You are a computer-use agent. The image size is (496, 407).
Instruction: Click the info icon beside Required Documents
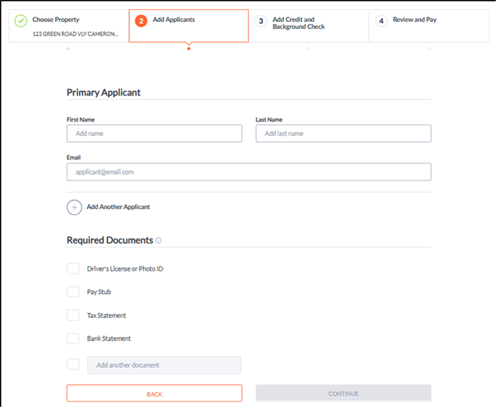158,240
